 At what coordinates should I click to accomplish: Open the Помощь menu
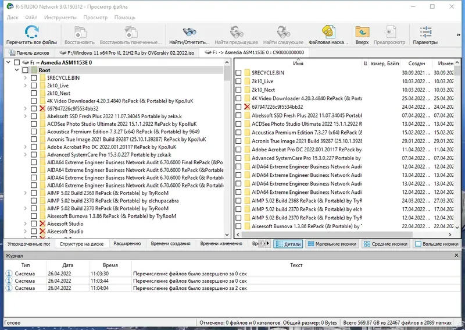125,17
